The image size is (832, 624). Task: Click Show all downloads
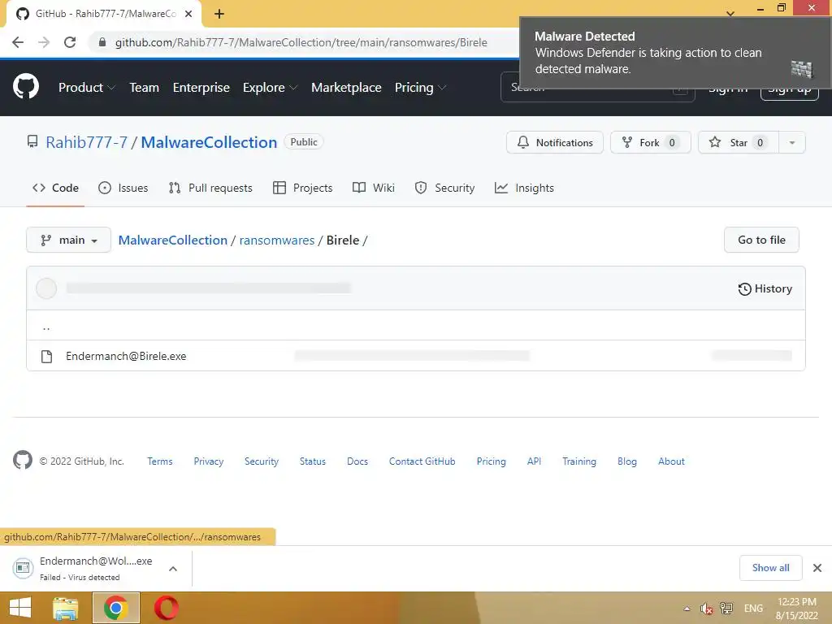(770, 568)
